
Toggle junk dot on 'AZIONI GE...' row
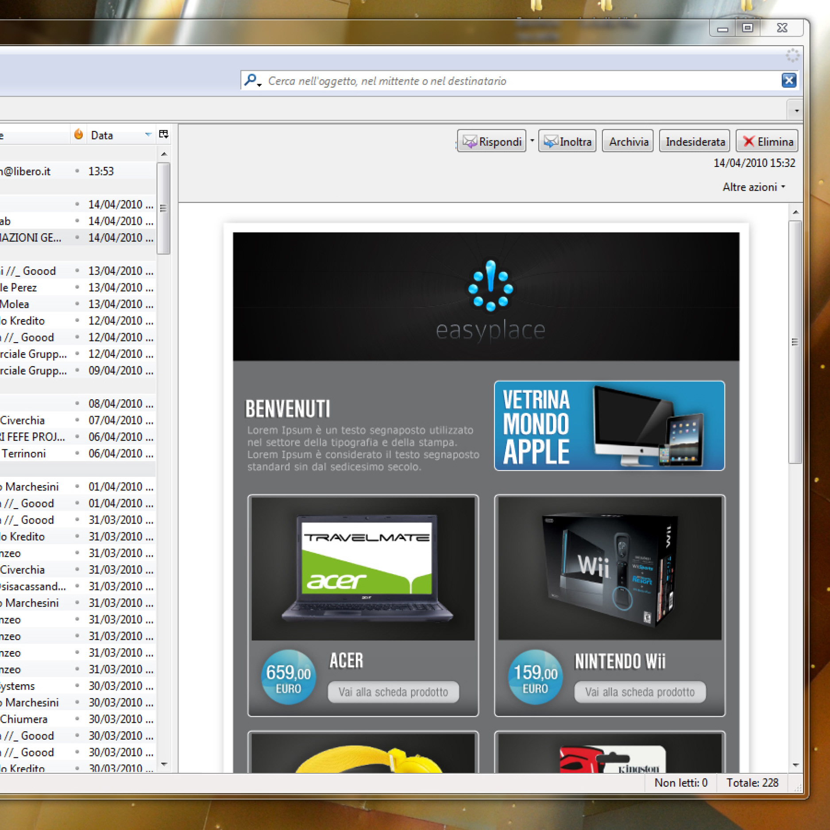click(x=77, y=237)
